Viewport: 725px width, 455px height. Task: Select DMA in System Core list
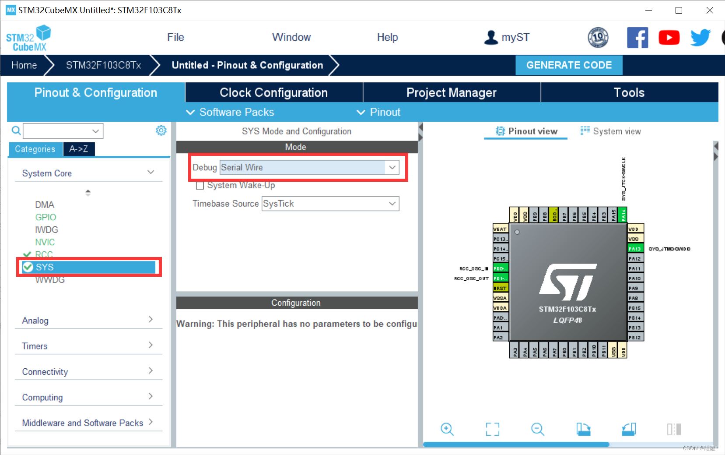coord(45,205)
